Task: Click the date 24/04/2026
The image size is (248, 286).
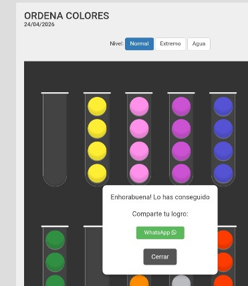Action: pos(39,24)
